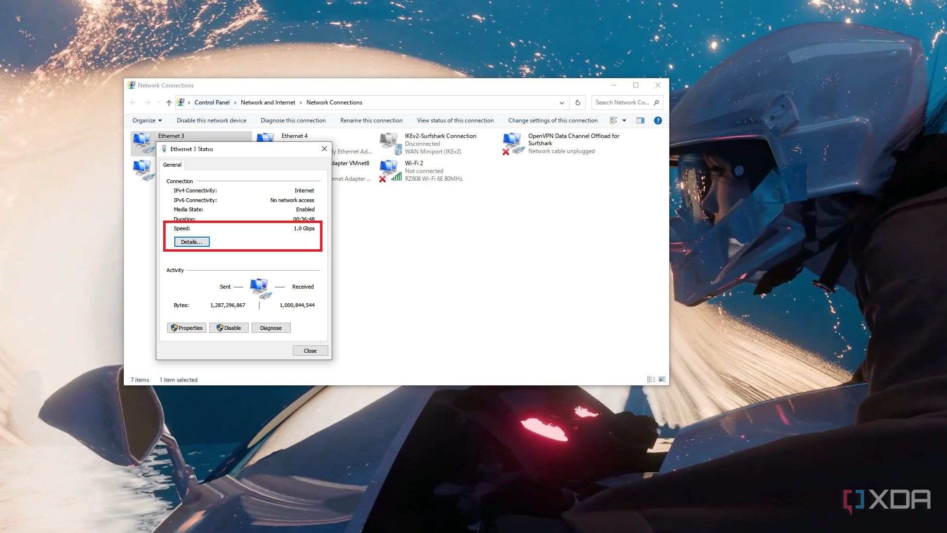Expand the address bar history dropdown

[561, 103]
